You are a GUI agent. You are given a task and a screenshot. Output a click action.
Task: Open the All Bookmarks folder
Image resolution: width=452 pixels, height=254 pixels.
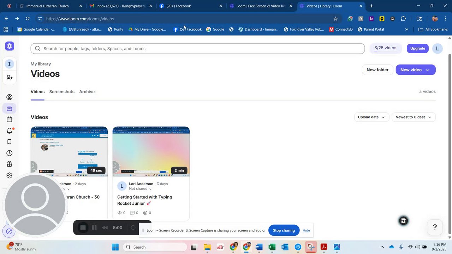[x=433, y=29]
